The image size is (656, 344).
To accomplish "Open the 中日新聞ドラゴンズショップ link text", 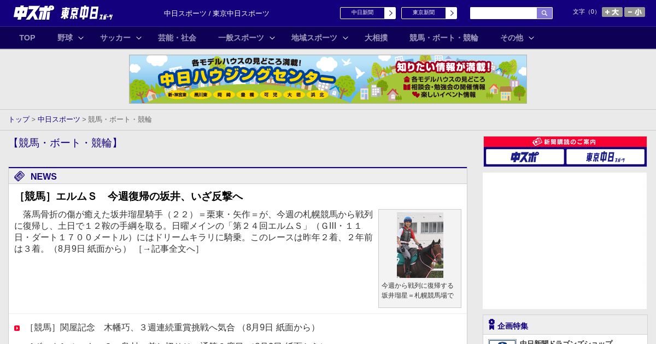I will pyautogui.click(x=566, y=341).
